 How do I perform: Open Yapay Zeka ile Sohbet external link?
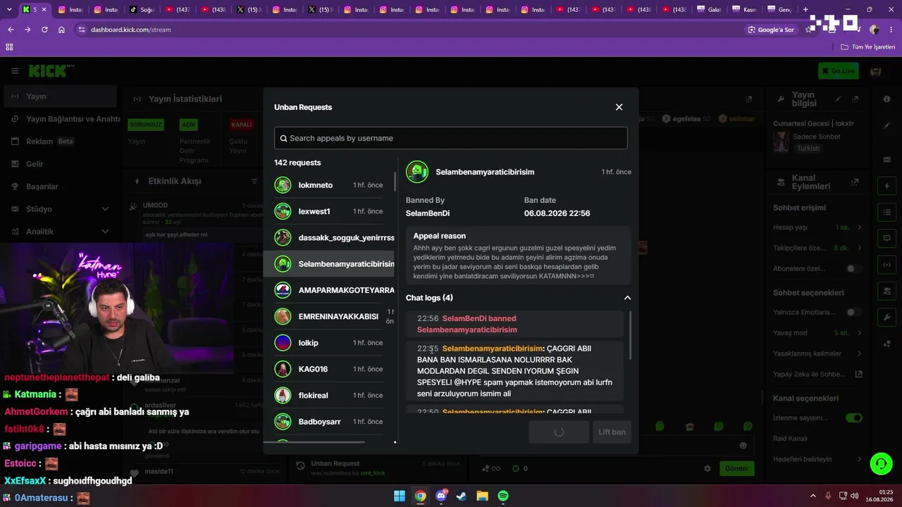pyautogui.click(x=858, y=375)
